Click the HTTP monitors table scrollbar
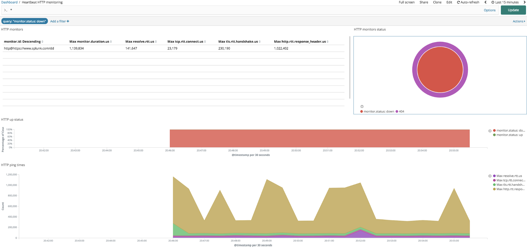This screenshot has height=250, width=527. pos(350,67)
